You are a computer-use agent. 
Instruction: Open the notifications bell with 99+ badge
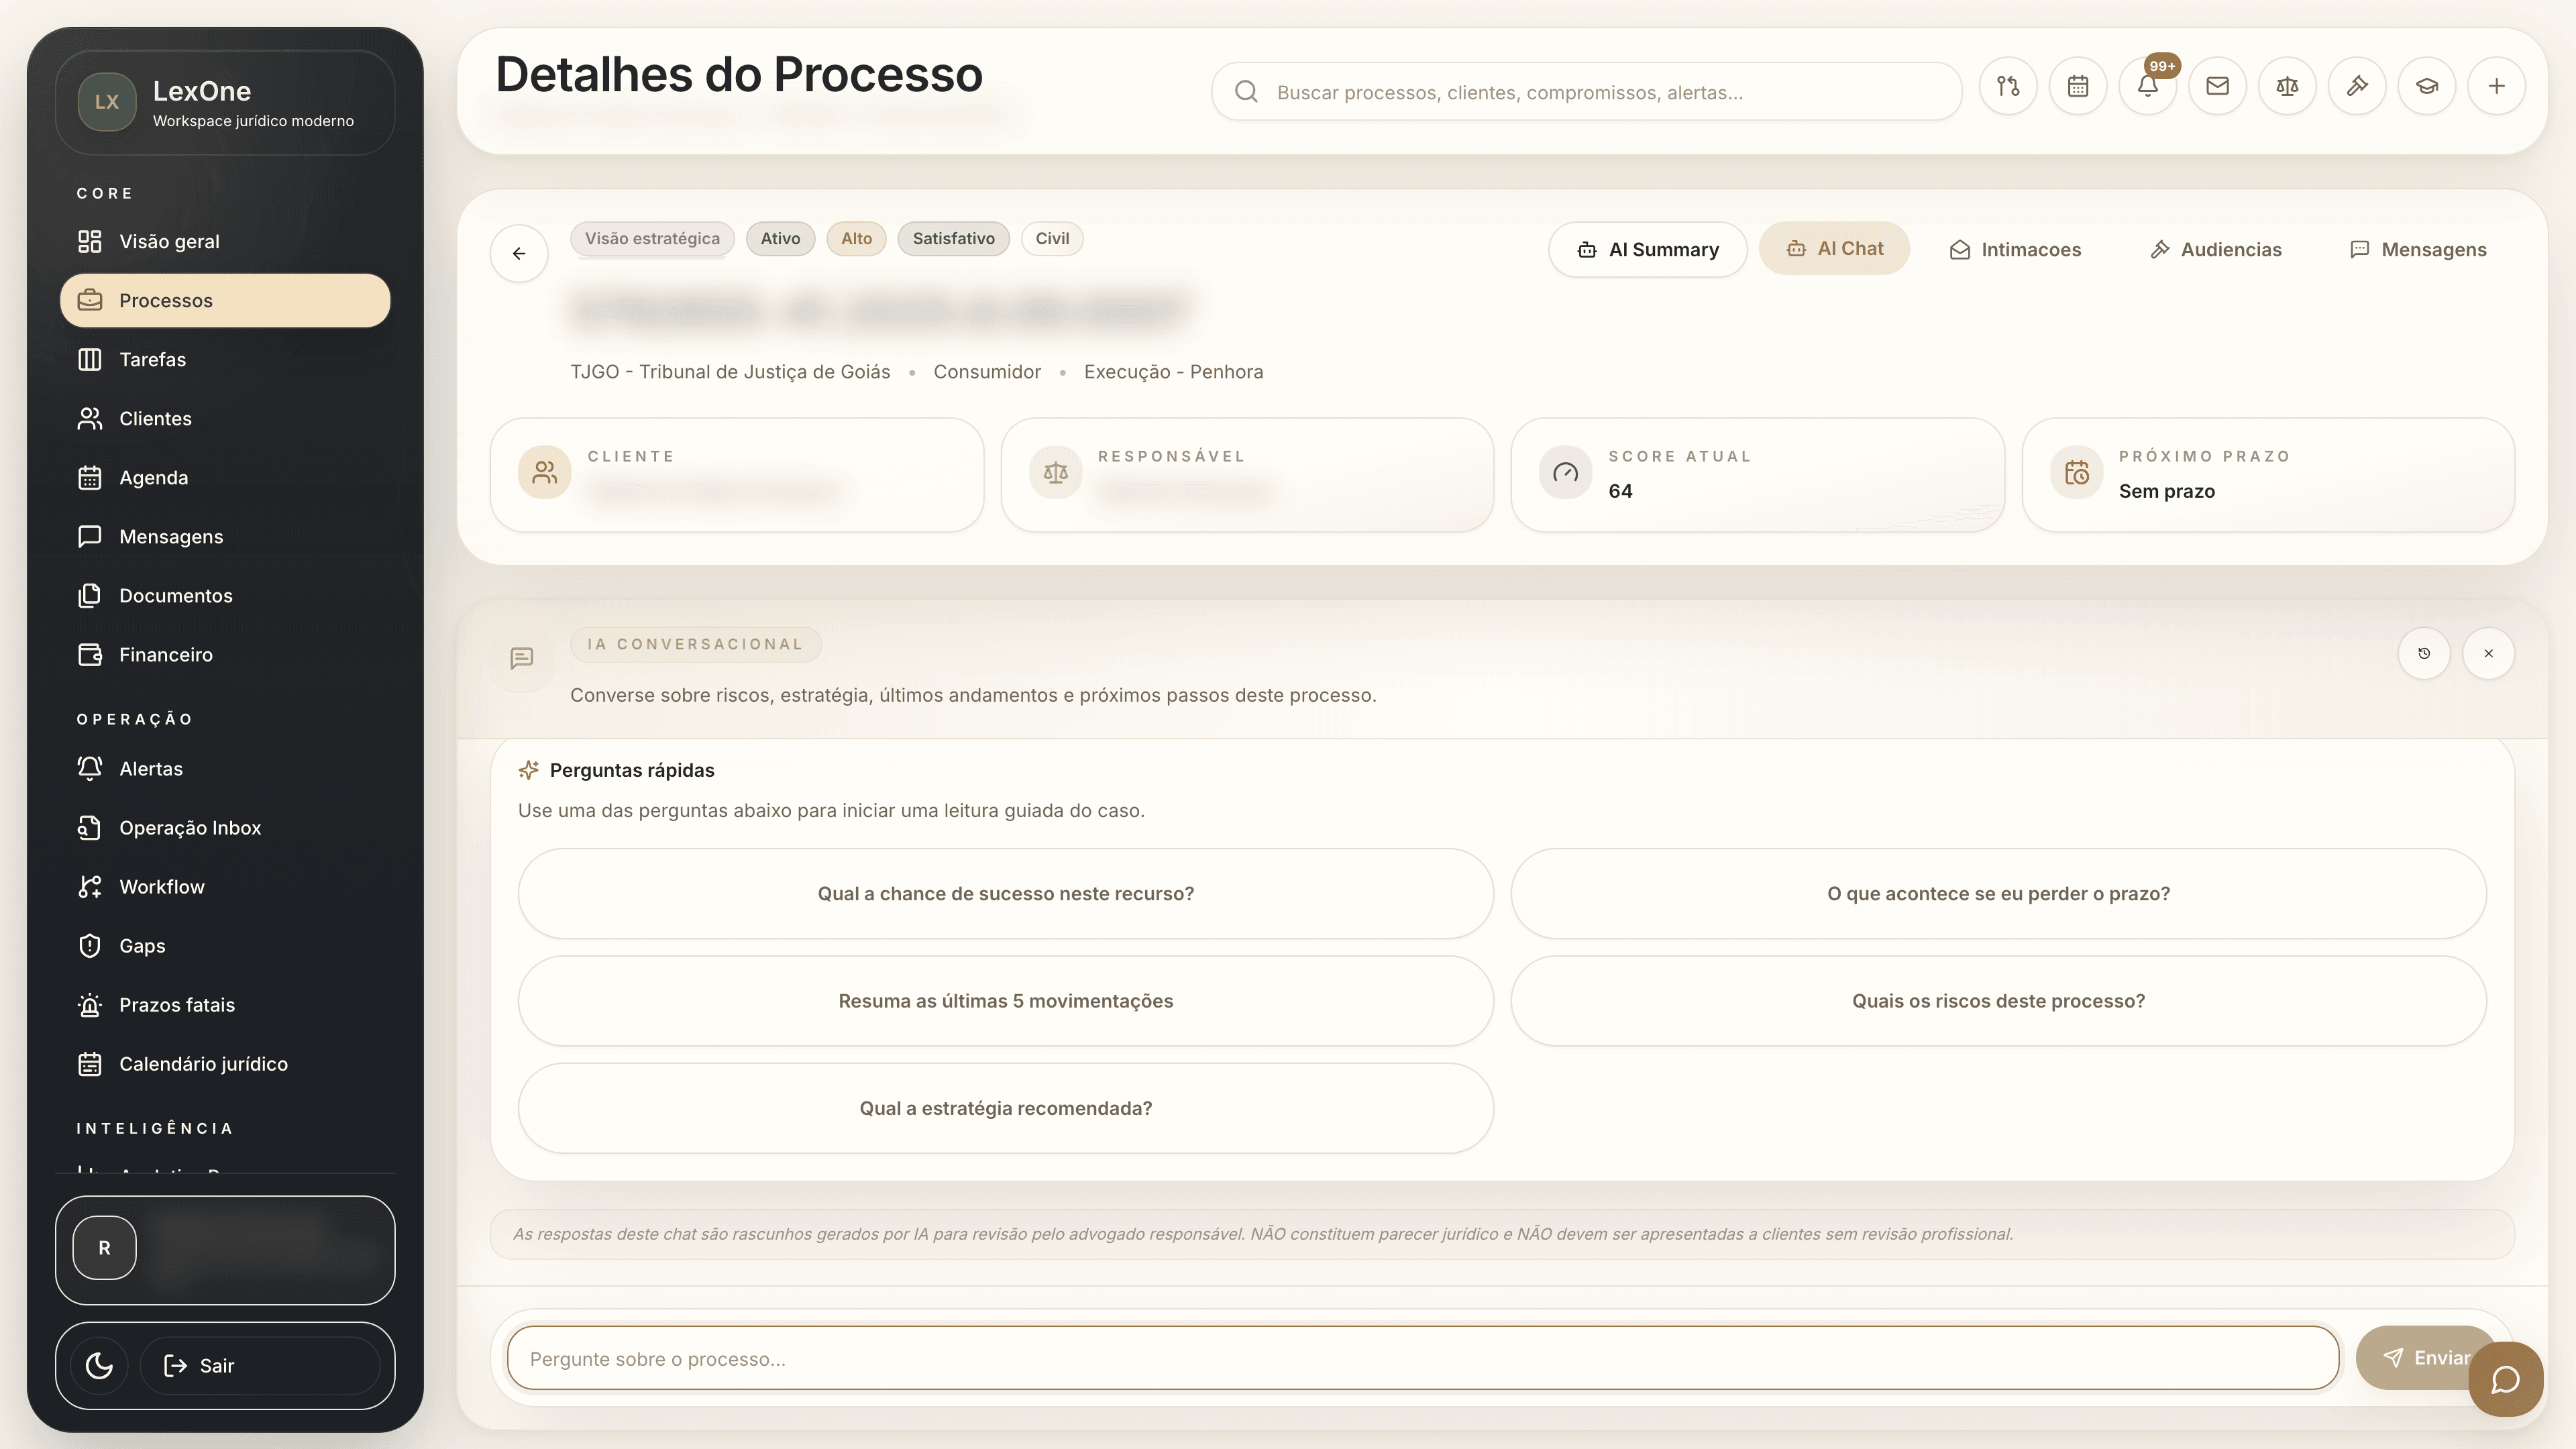tap(2148, 86)
